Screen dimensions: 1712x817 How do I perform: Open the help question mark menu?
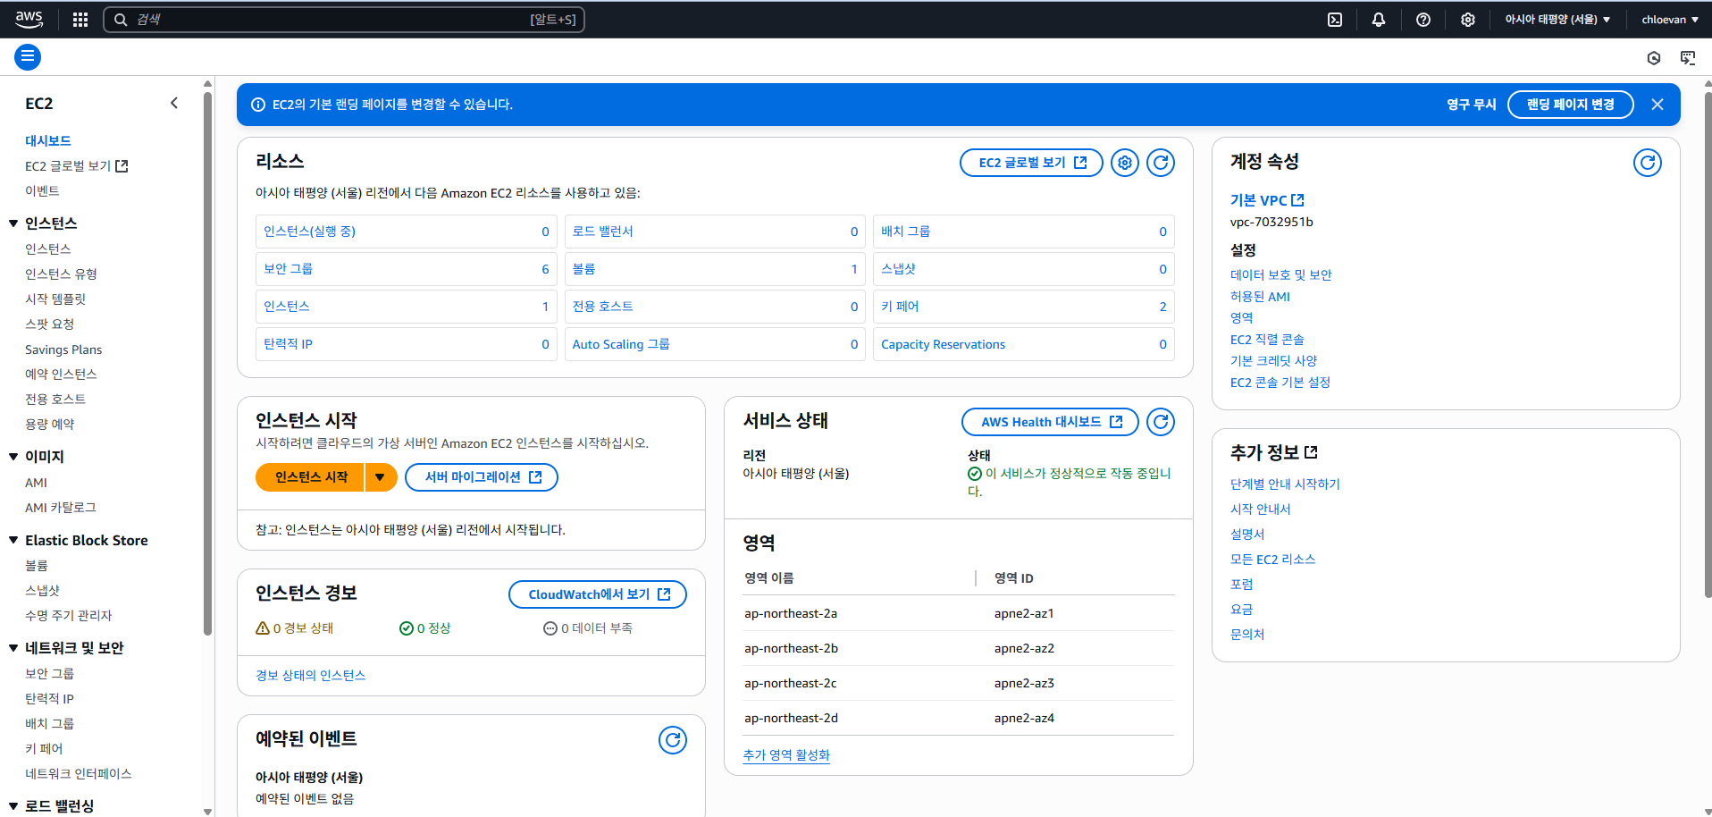pos(1423,20)
